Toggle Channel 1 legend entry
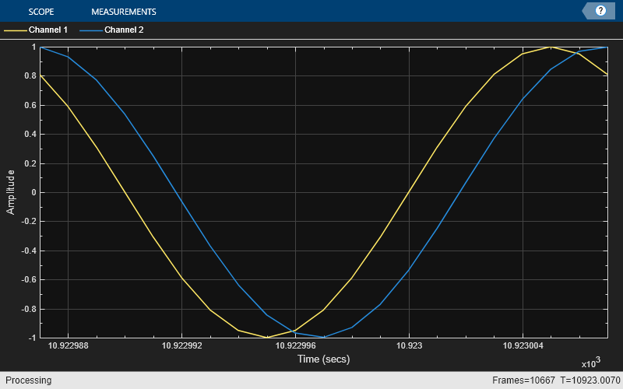 click(x=36, y=30)
